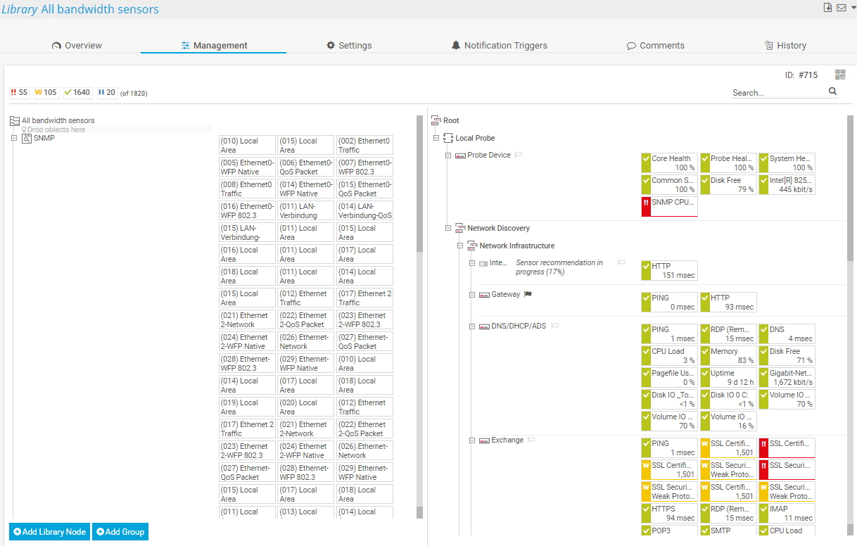The image size is (857, 546).
Task: Select the Local Probe icon in device tree
Action: (x=448, y=138)
